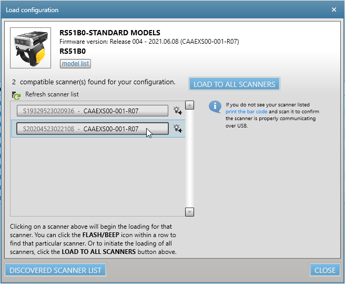This screenshot has width=345, height=284.
Task: Close the dialog with the title bar X
Action: (x=334, y=9)
